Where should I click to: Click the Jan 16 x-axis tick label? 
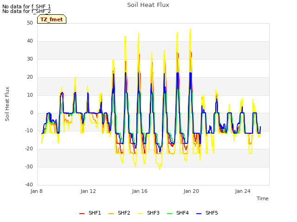tap(140, 191)
